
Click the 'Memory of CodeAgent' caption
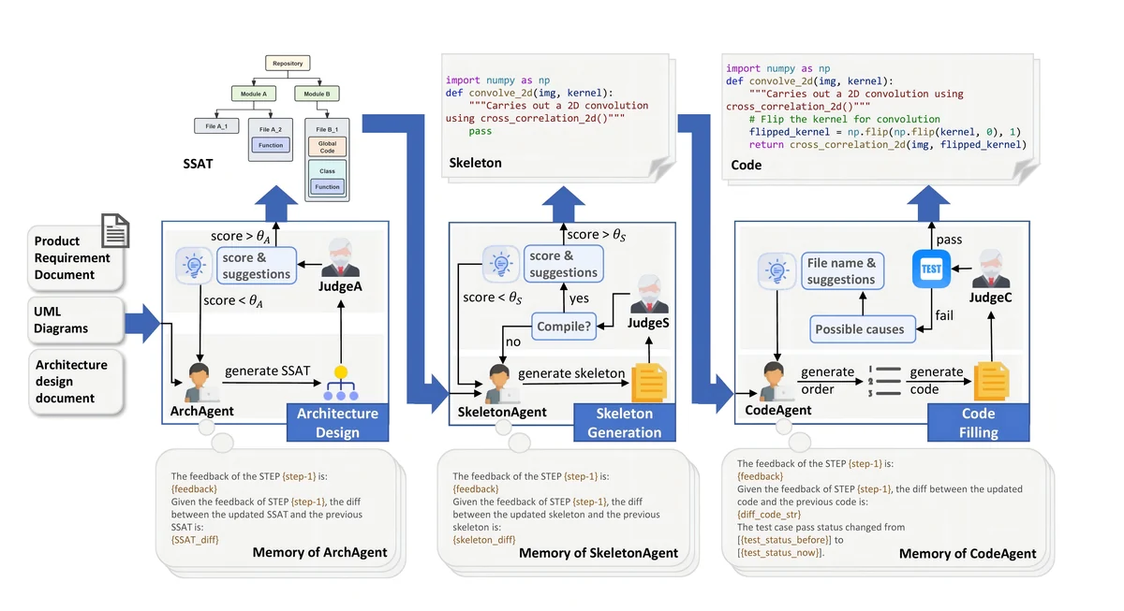point(968,554)
